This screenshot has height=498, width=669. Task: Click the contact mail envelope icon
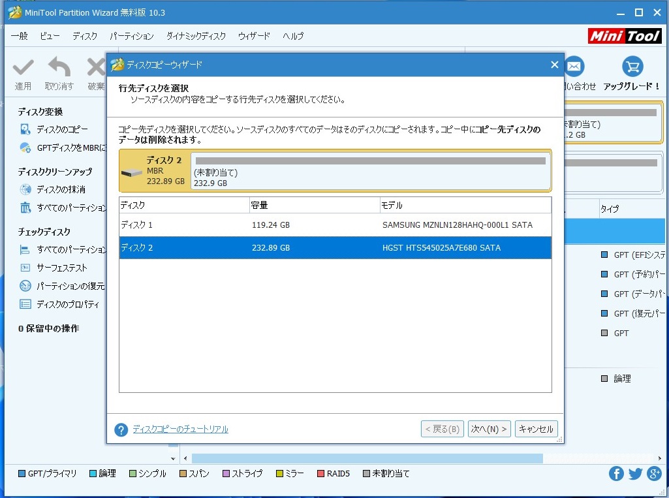(574, 67)
